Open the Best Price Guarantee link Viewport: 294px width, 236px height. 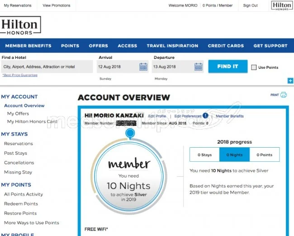tap(20, 75)
